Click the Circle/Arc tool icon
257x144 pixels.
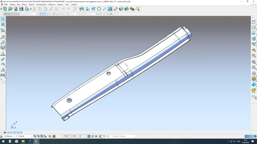[x=99, y=9]
